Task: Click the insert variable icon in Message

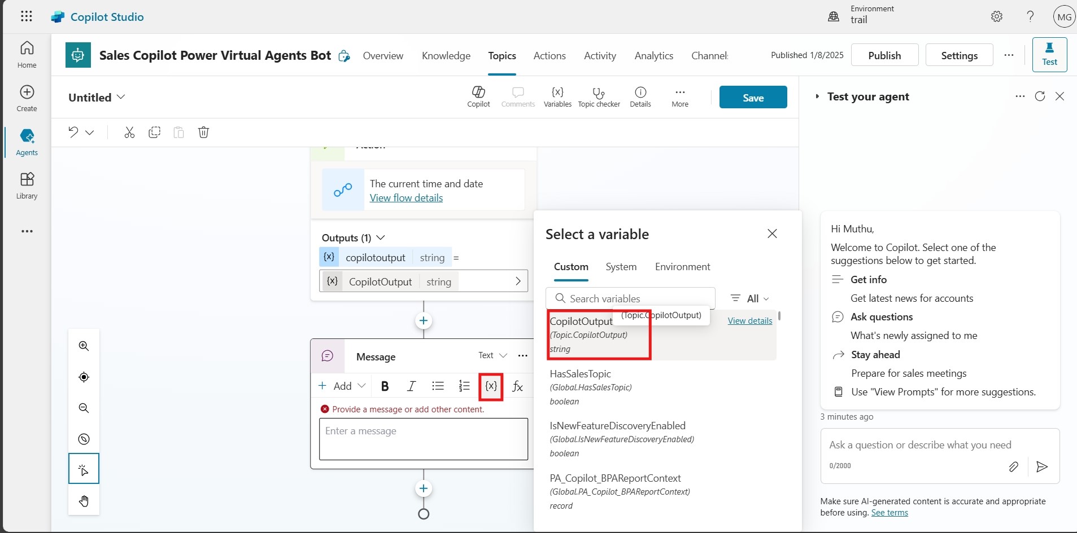Action: (491, 386)
